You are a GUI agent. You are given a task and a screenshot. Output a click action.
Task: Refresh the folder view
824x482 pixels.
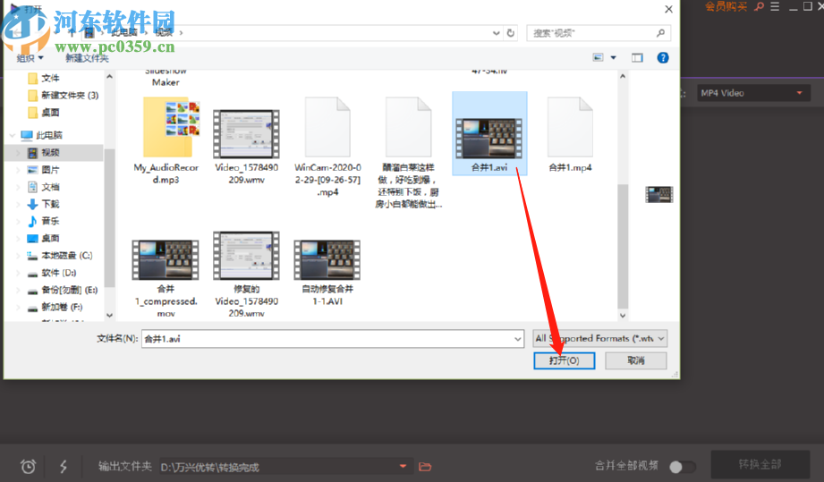tap(511, 33)
